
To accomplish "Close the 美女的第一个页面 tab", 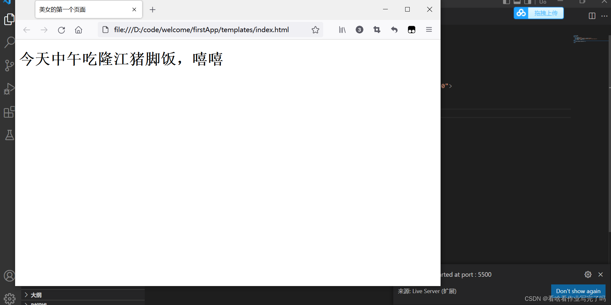I will pos(134,10).
